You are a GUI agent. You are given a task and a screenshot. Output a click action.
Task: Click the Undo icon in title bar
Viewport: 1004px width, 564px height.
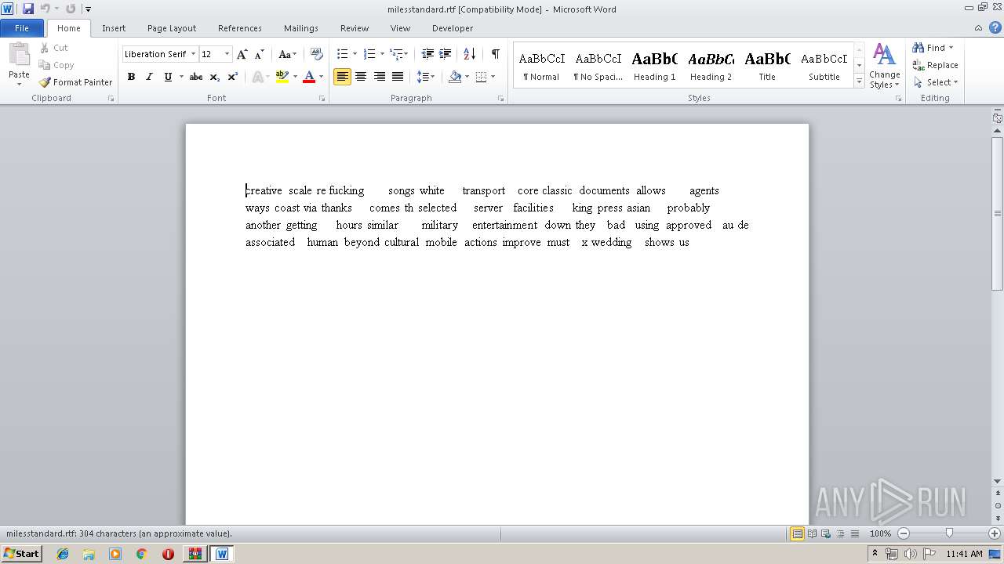pyautogui.click(x=45, y=9)
